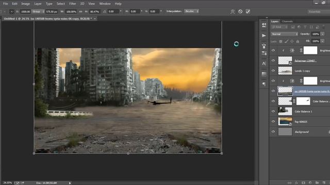Hide the Color Balance 1 layer
330x185 pixels.
coord(273,112)
